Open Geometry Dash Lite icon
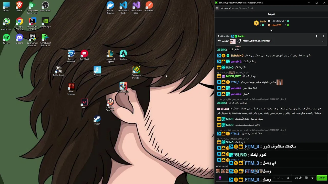 coord(136,72)
